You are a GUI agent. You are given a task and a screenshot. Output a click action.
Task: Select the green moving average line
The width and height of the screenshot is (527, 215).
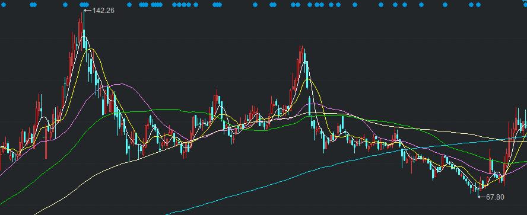[168, 110]
